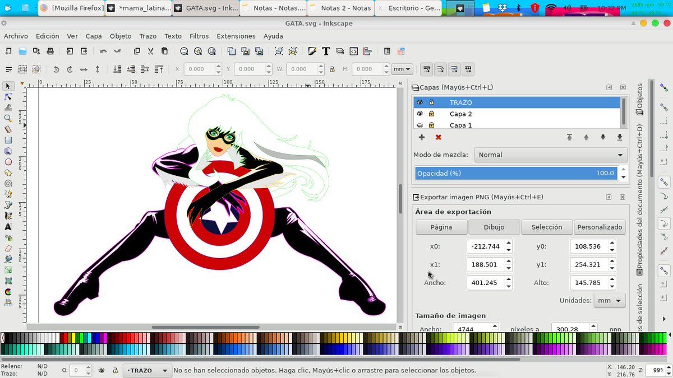
Task: Toggle visibility eye of TRAZO layer
Action: coord(420,102)
